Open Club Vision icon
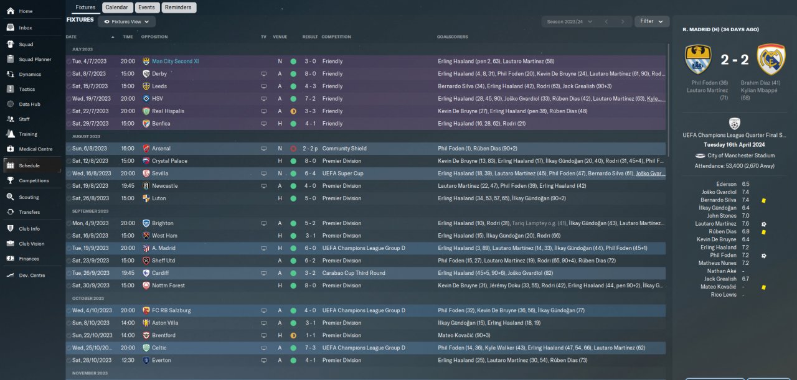Image resolution: width=797 pixels, height=380 pixels. coord(10,244)
